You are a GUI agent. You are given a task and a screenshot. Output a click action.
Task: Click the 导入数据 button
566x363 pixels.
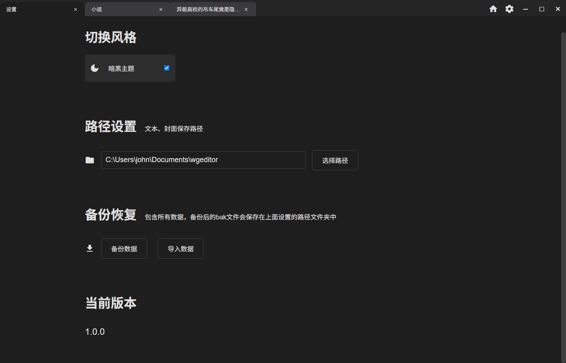[180, 248]
